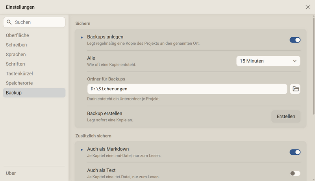Click the Ordner für Backups label
Screen dimensions: 315x181
coord(106,79)
